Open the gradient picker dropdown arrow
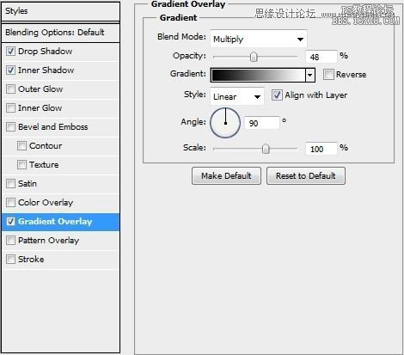The height and width of the screenshot is (355, 404). coord(310,75)
